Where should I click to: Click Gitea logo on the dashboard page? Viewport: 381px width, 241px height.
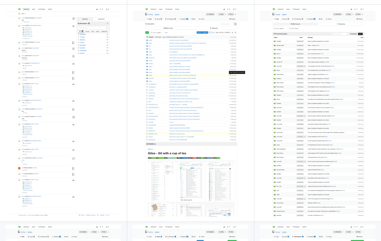pyautogui.click(x=19, y=9)
